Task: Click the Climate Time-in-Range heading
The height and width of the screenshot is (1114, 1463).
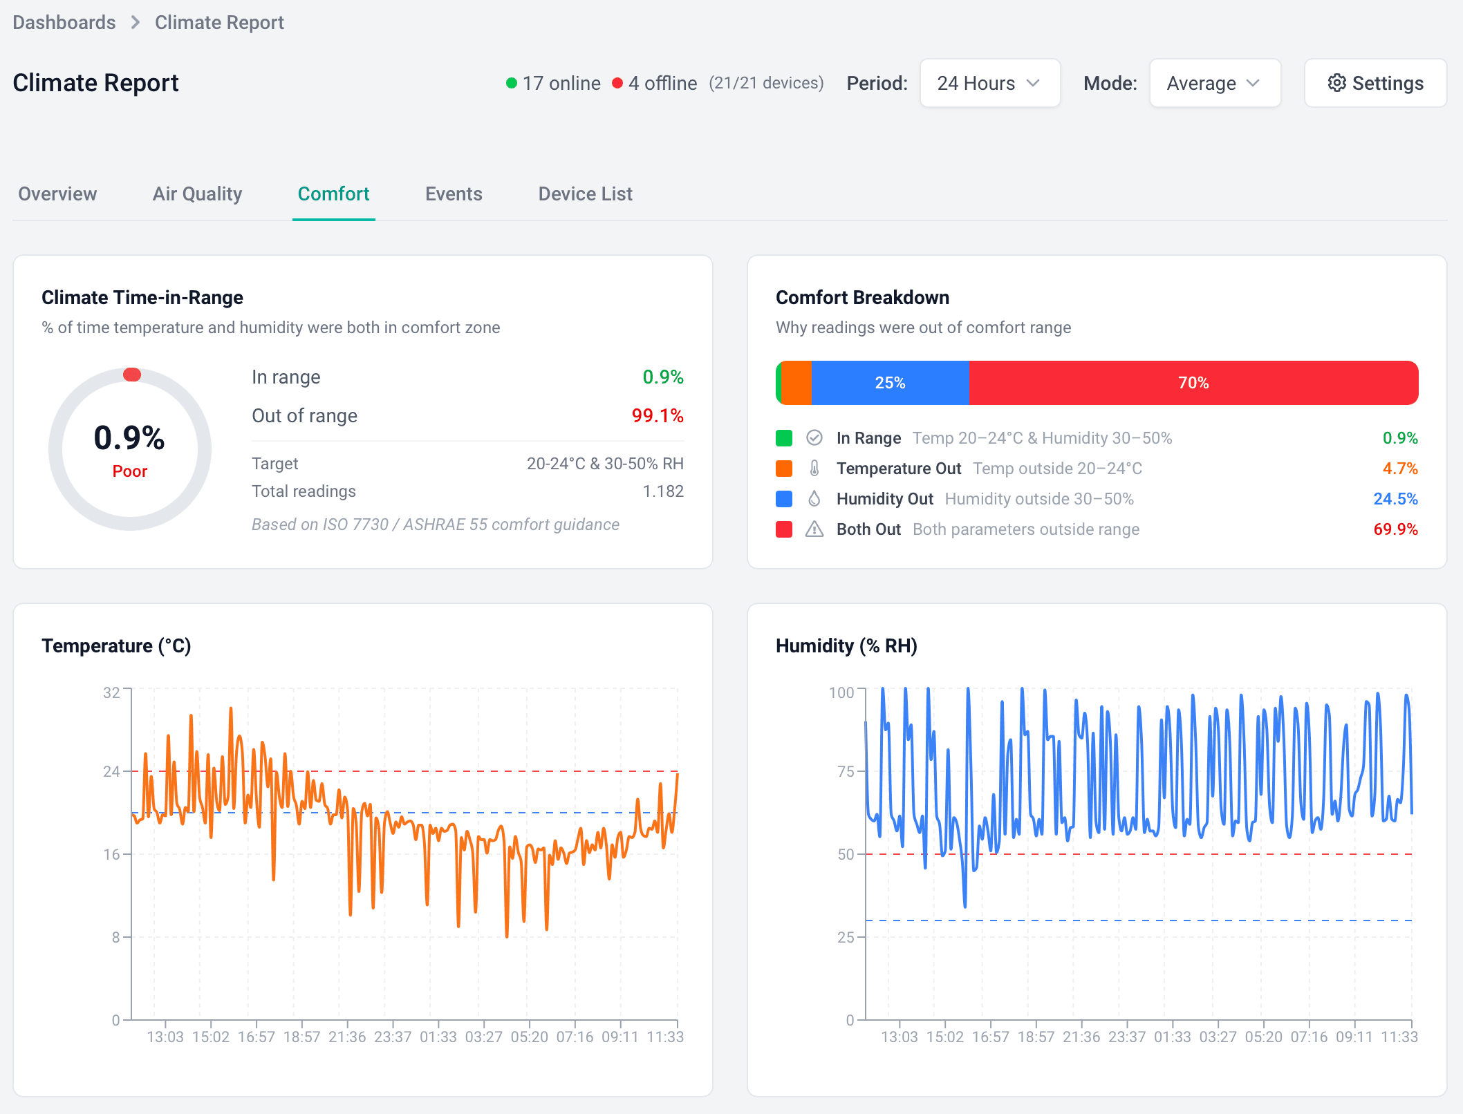Action: tap(142, 298)
